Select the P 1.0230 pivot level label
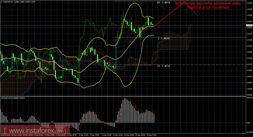Viewport: 253px width, 137px height. 164,38
